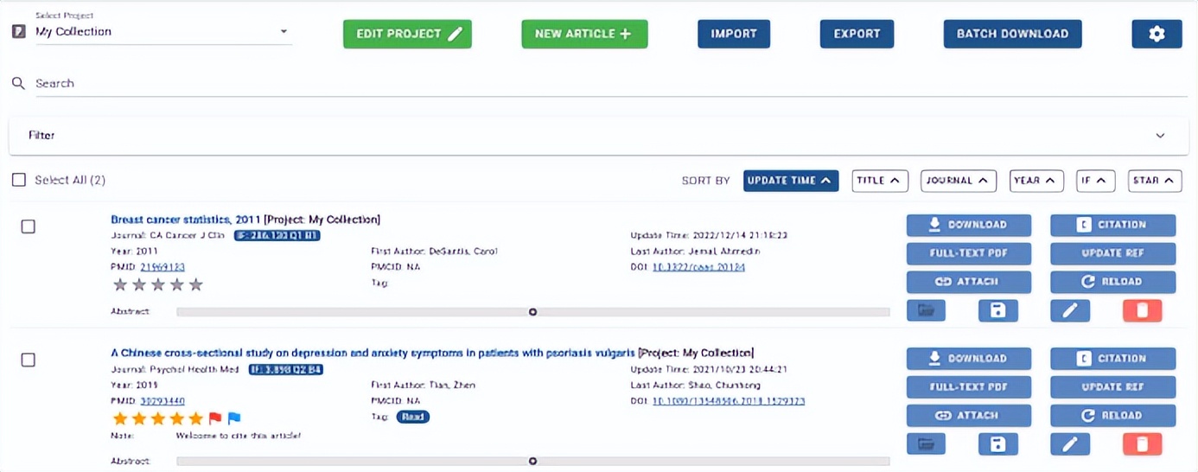The width and height of the screenshot is (1198, 472).
Task: Check the Select All checkbox
Action: 19,180
